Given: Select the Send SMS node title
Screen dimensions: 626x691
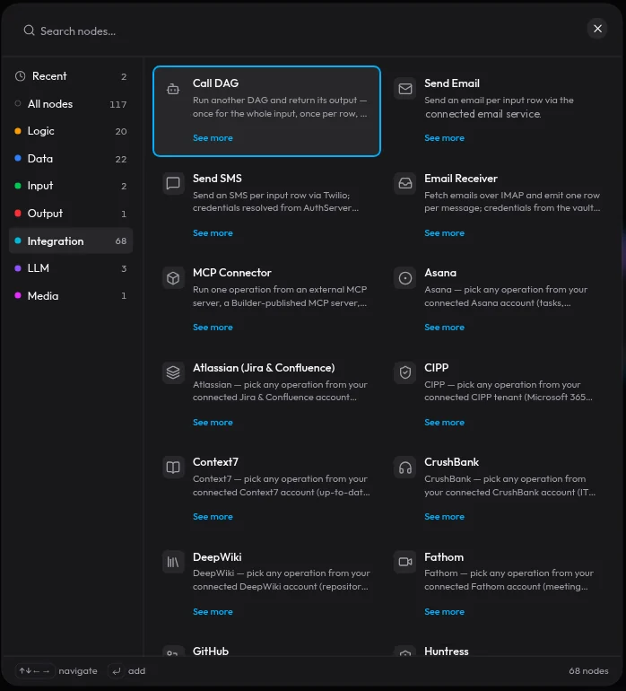Looking at the screenshot, I should [x=217, y=179].
